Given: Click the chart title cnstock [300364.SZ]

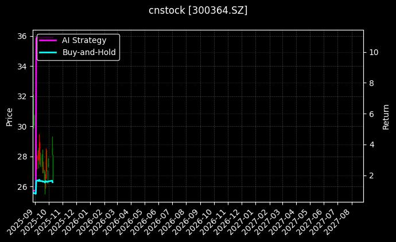Looking at the screenshot, I should pos(198,10).
